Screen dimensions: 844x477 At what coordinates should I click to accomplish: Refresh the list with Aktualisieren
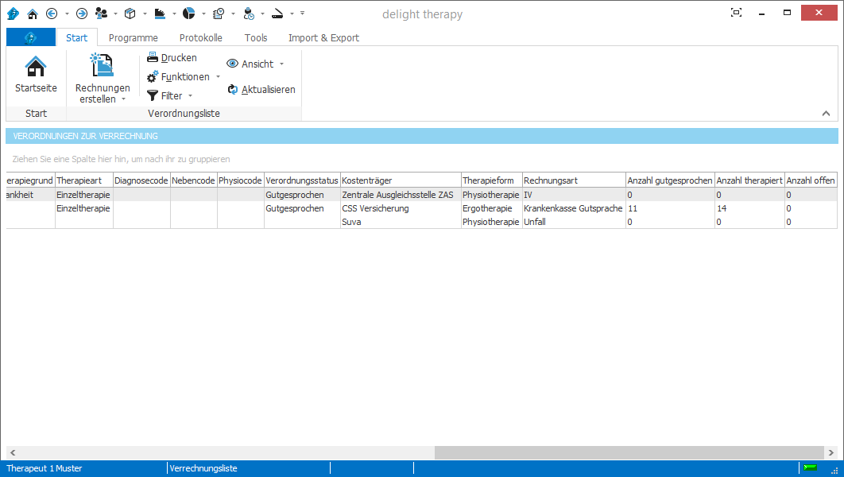tap(261, 90)
